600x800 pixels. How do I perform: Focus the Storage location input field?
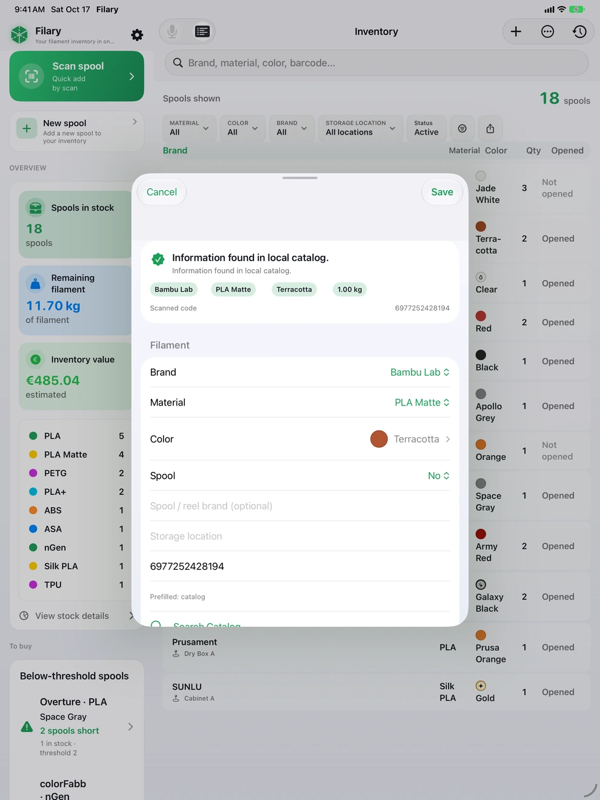[x=300, y=536]
